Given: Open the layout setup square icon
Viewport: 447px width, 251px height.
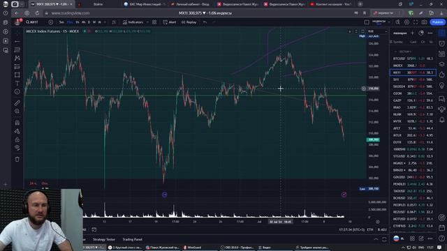Looking at the screenshot, I should click(367, 22).
